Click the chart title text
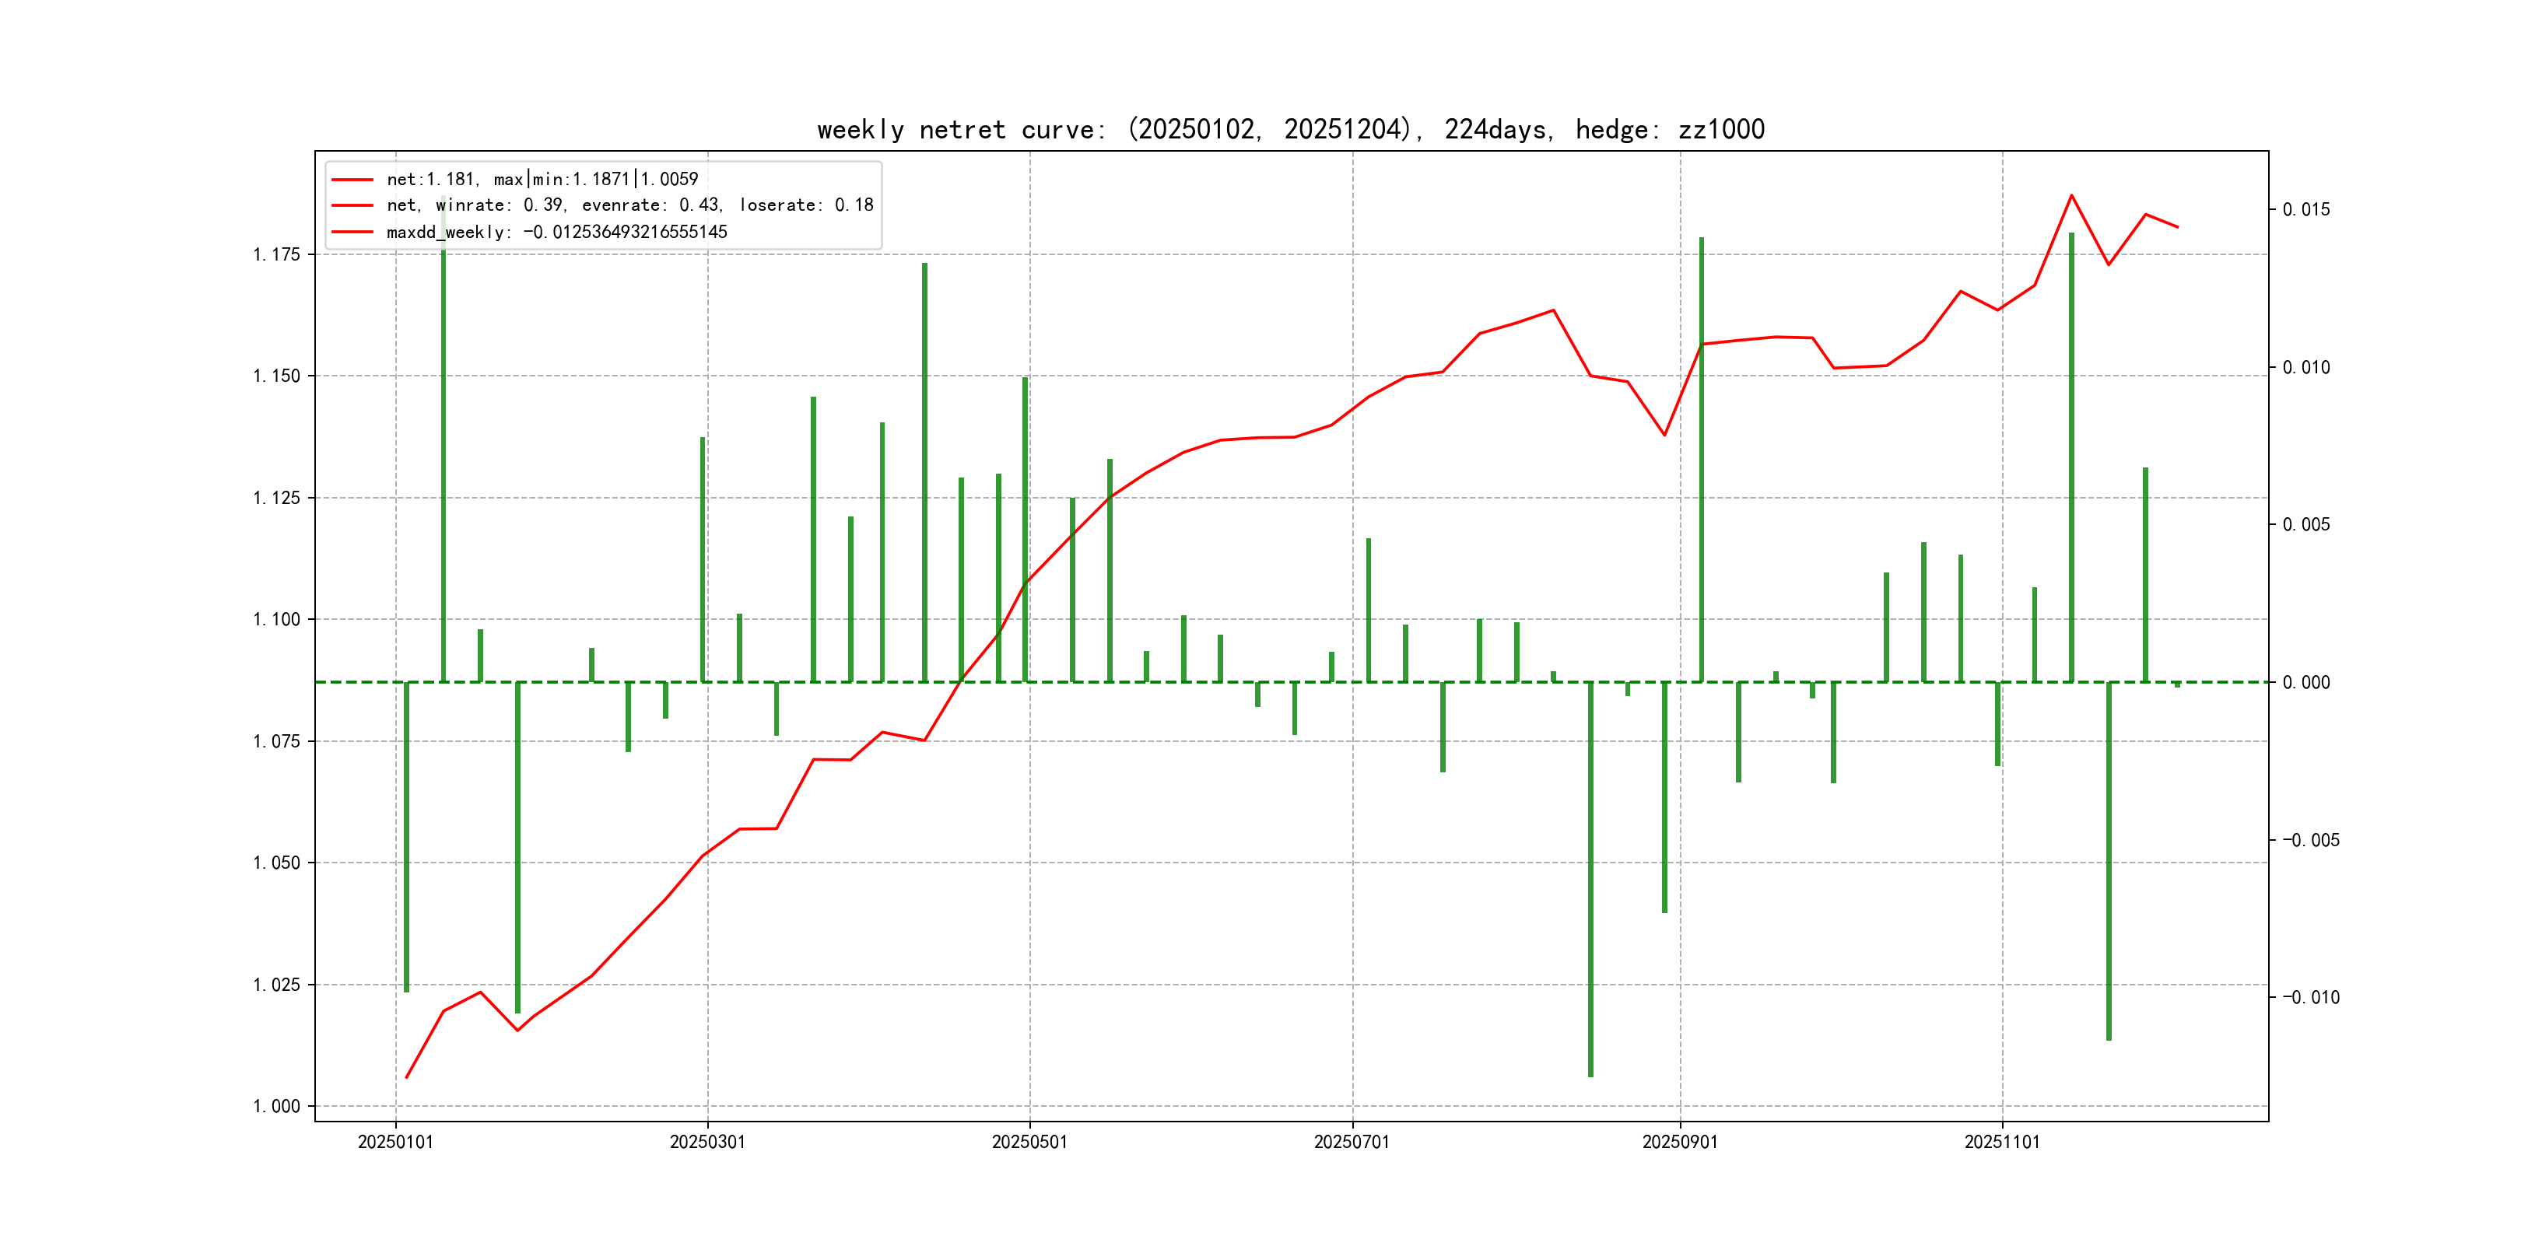This screenshot has width=2521, height=1260. coord(1290,130)
